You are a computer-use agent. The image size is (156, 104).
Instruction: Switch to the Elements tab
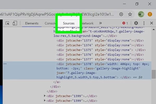(x=32, y=23)
